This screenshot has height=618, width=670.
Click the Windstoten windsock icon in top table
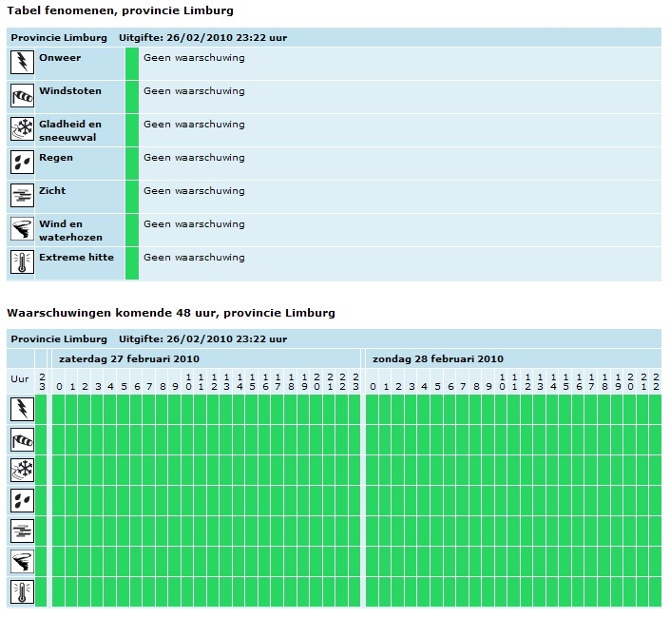(x=22, y=96)
